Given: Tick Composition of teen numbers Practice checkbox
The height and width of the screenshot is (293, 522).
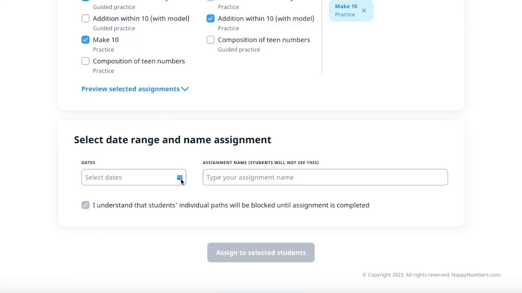Looking at the screenshot, I should 85,61.
